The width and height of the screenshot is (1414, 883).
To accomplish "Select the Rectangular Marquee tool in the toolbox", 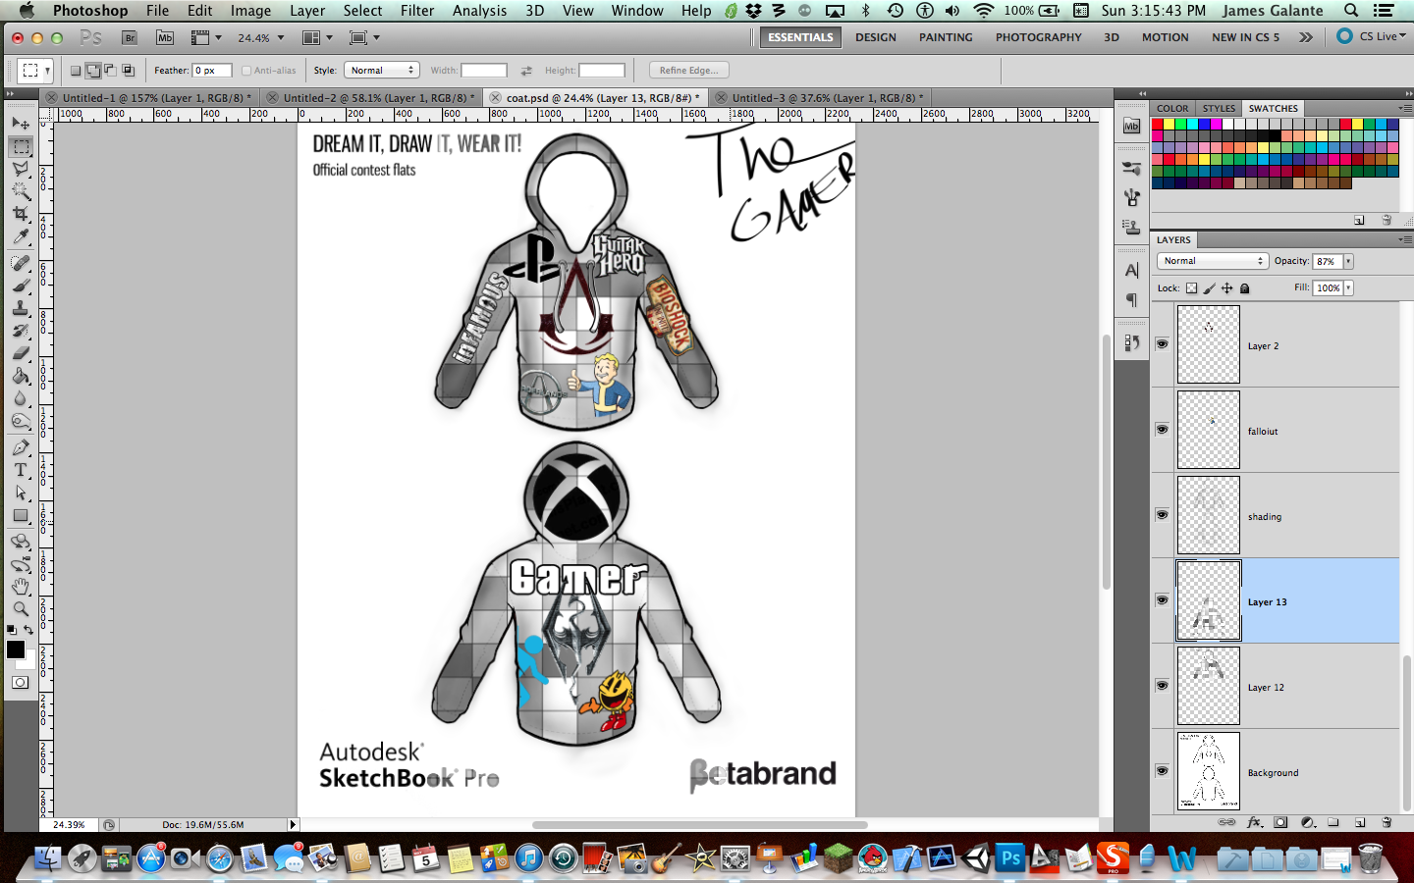I will (21, 146).
